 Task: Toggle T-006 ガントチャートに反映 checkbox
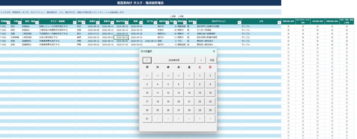point(303,45)
